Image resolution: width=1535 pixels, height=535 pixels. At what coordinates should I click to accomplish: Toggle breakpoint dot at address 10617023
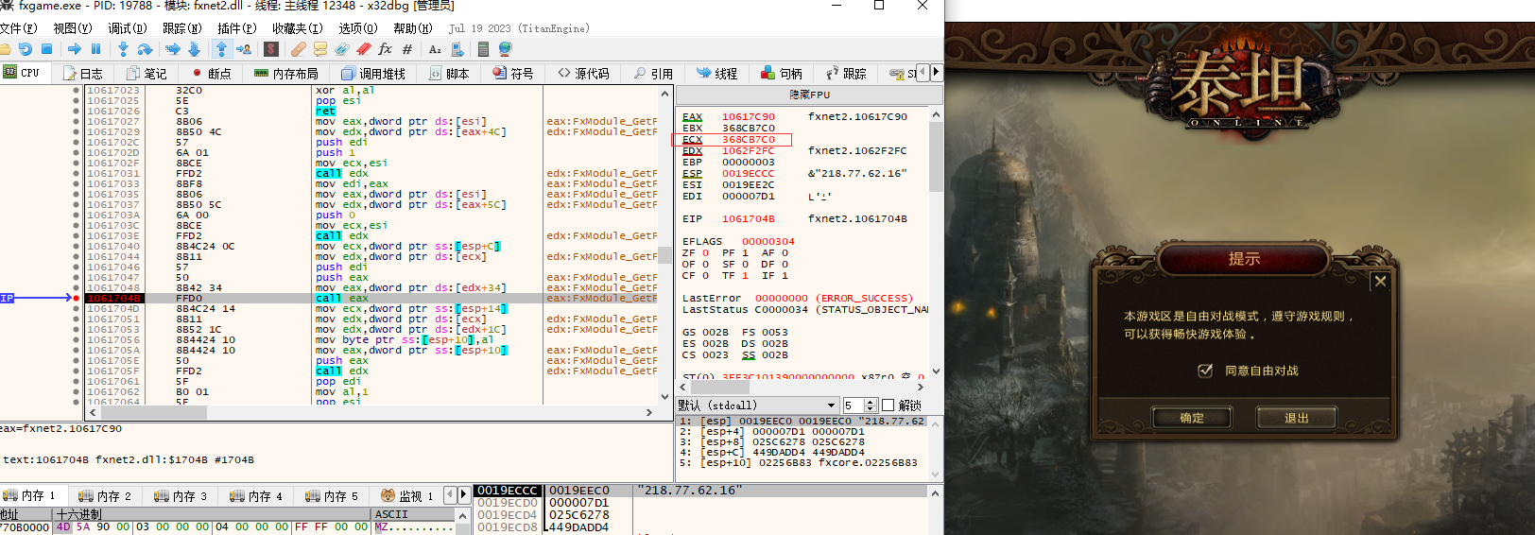coord(77,91)
